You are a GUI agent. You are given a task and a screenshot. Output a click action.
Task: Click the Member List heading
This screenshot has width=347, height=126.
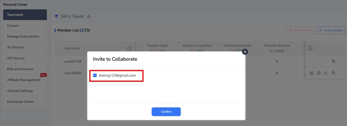(73, 30)
